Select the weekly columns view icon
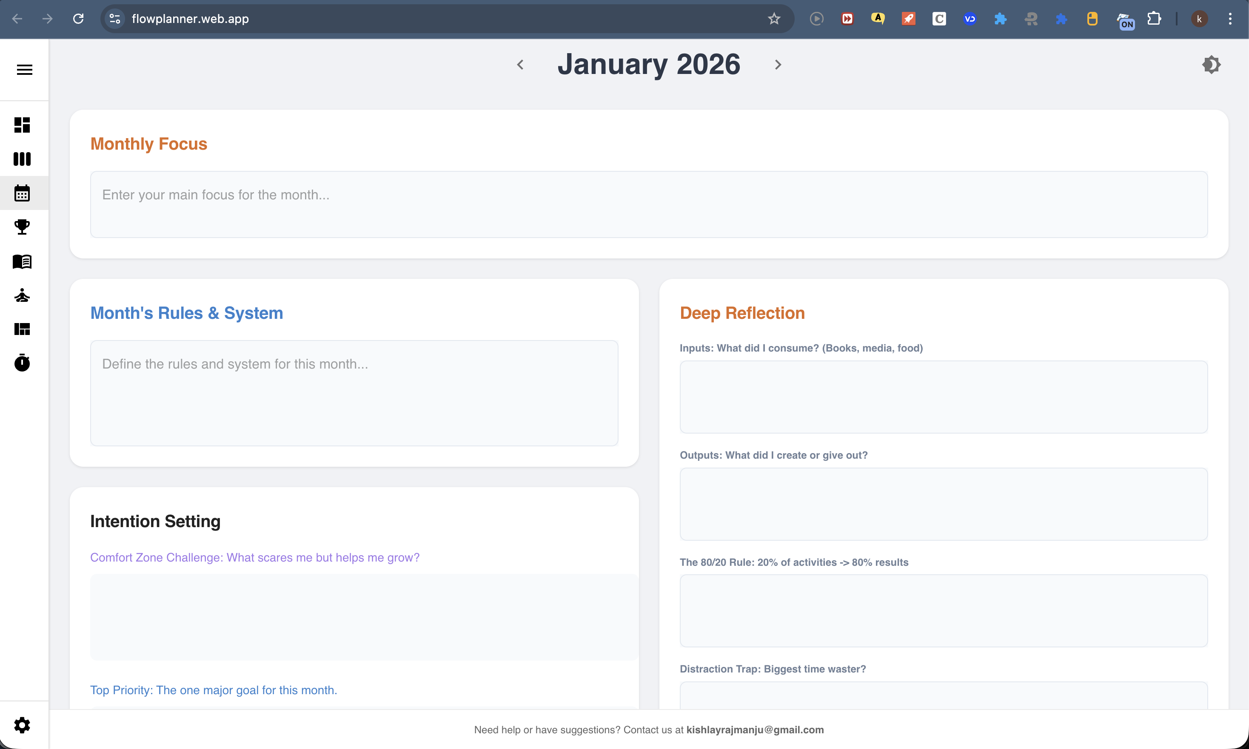 click(22, 159)
